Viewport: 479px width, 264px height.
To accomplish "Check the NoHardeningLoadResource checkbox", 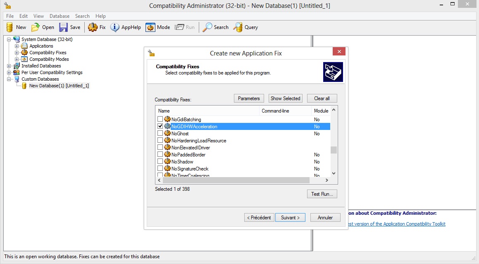I will click(160, 140).
